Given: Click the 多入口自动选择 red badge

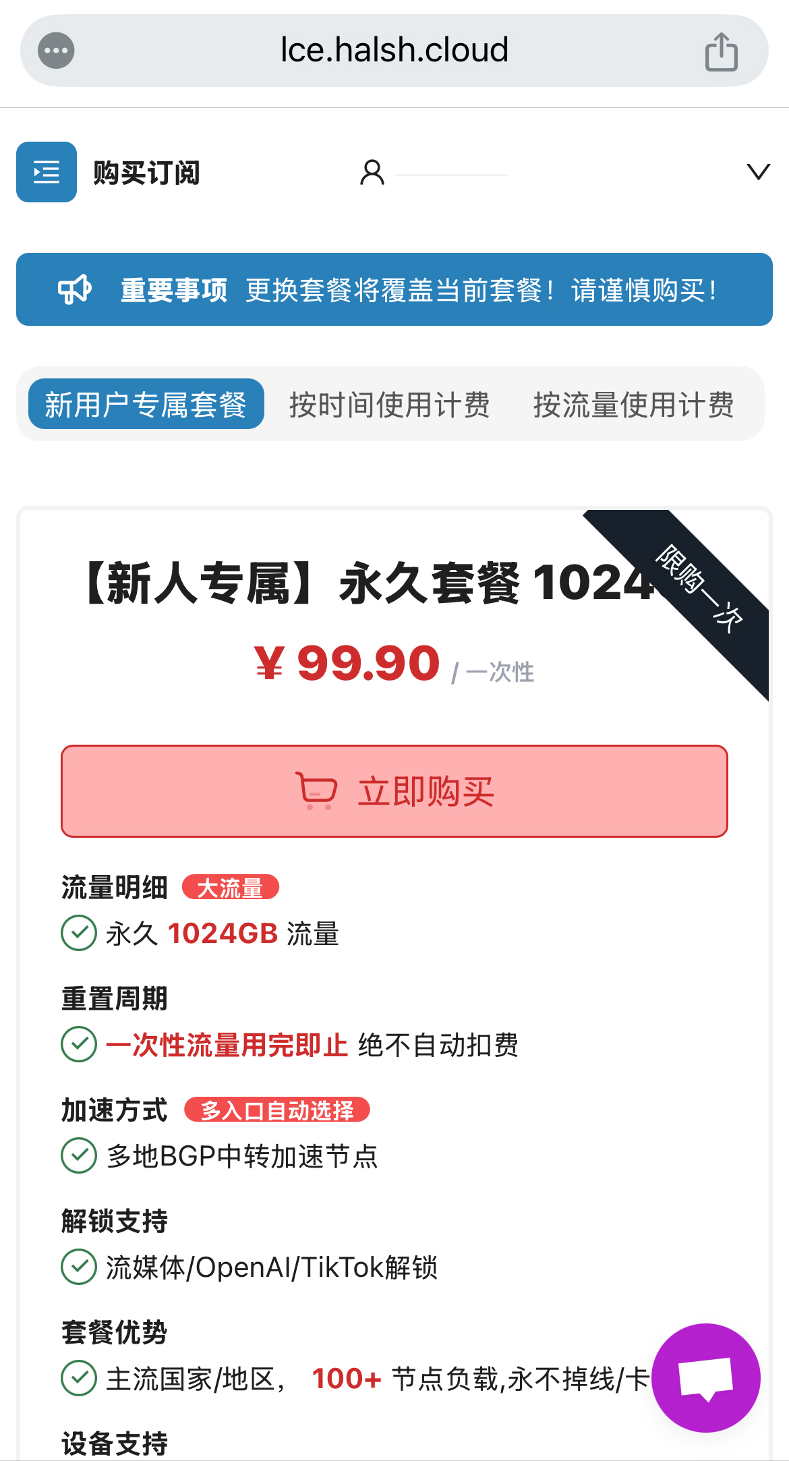Looking at the screenshot, I should pos(277,1110).
